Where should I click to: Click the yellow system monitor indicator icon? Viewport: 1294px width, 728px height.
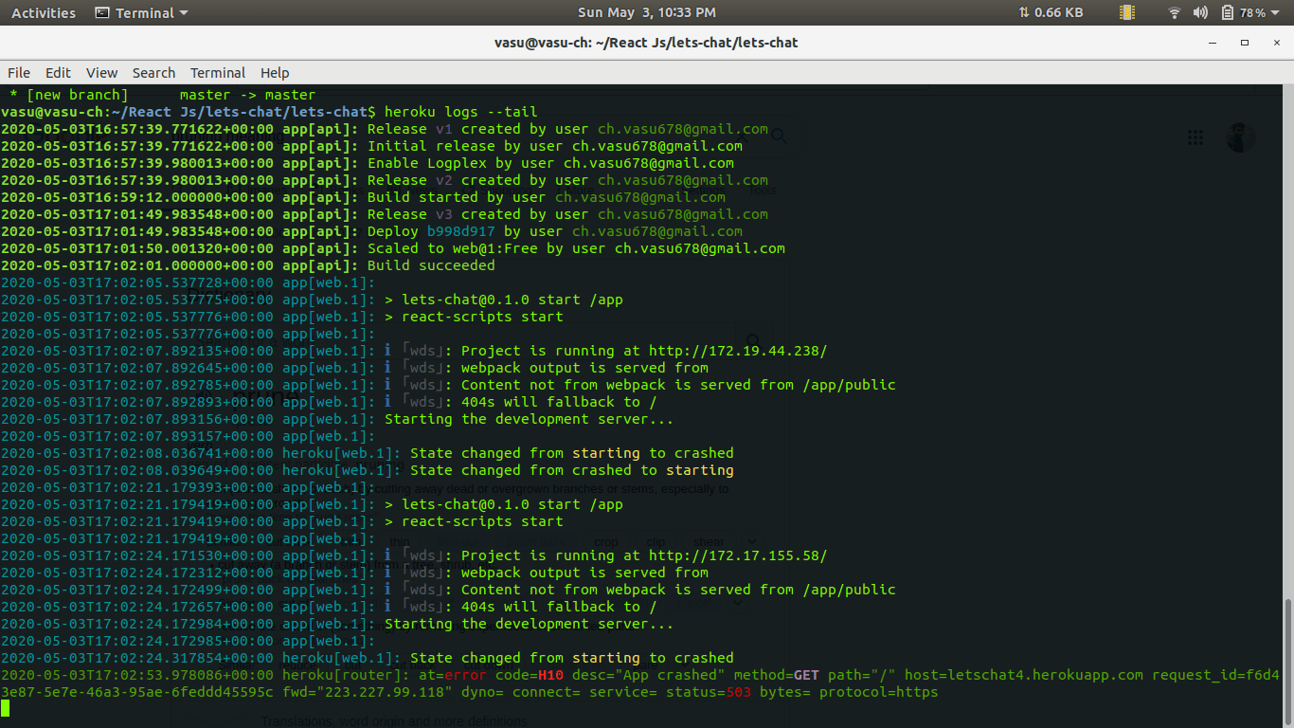(1126, 12)
